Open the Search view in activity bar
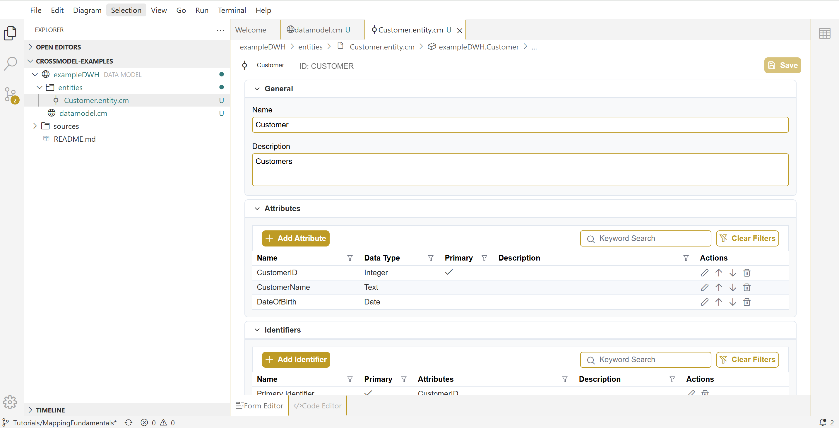The image size is (839, 428). coord(11,64)
